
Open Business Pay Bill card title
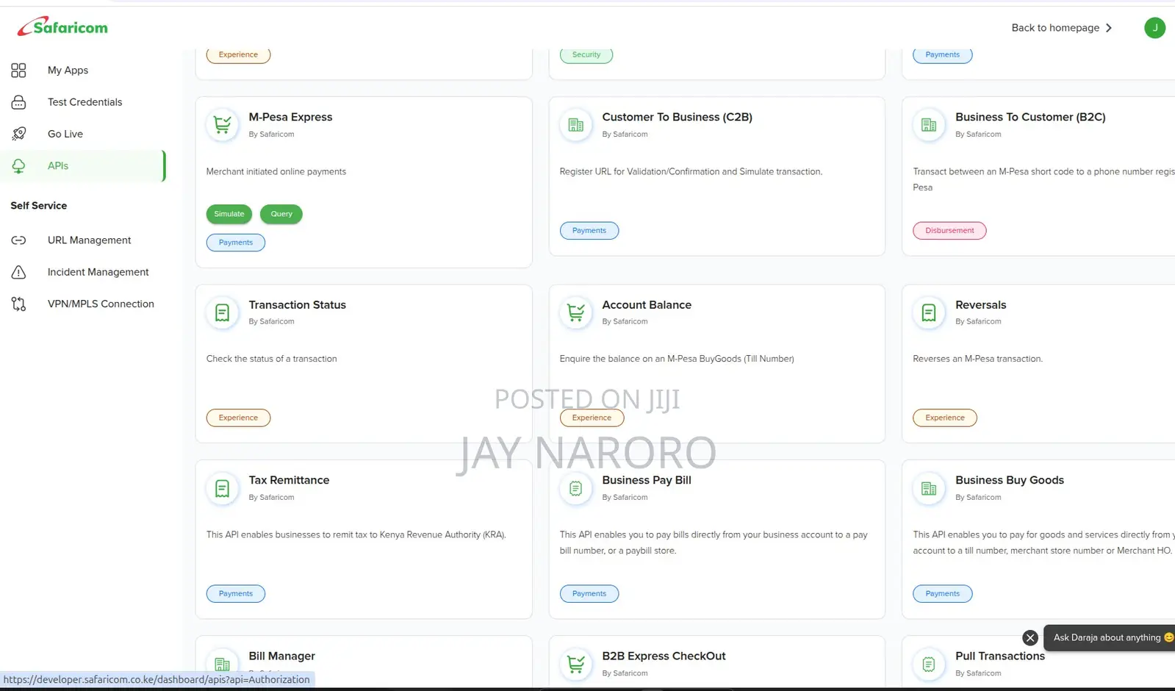coord(647,480)
